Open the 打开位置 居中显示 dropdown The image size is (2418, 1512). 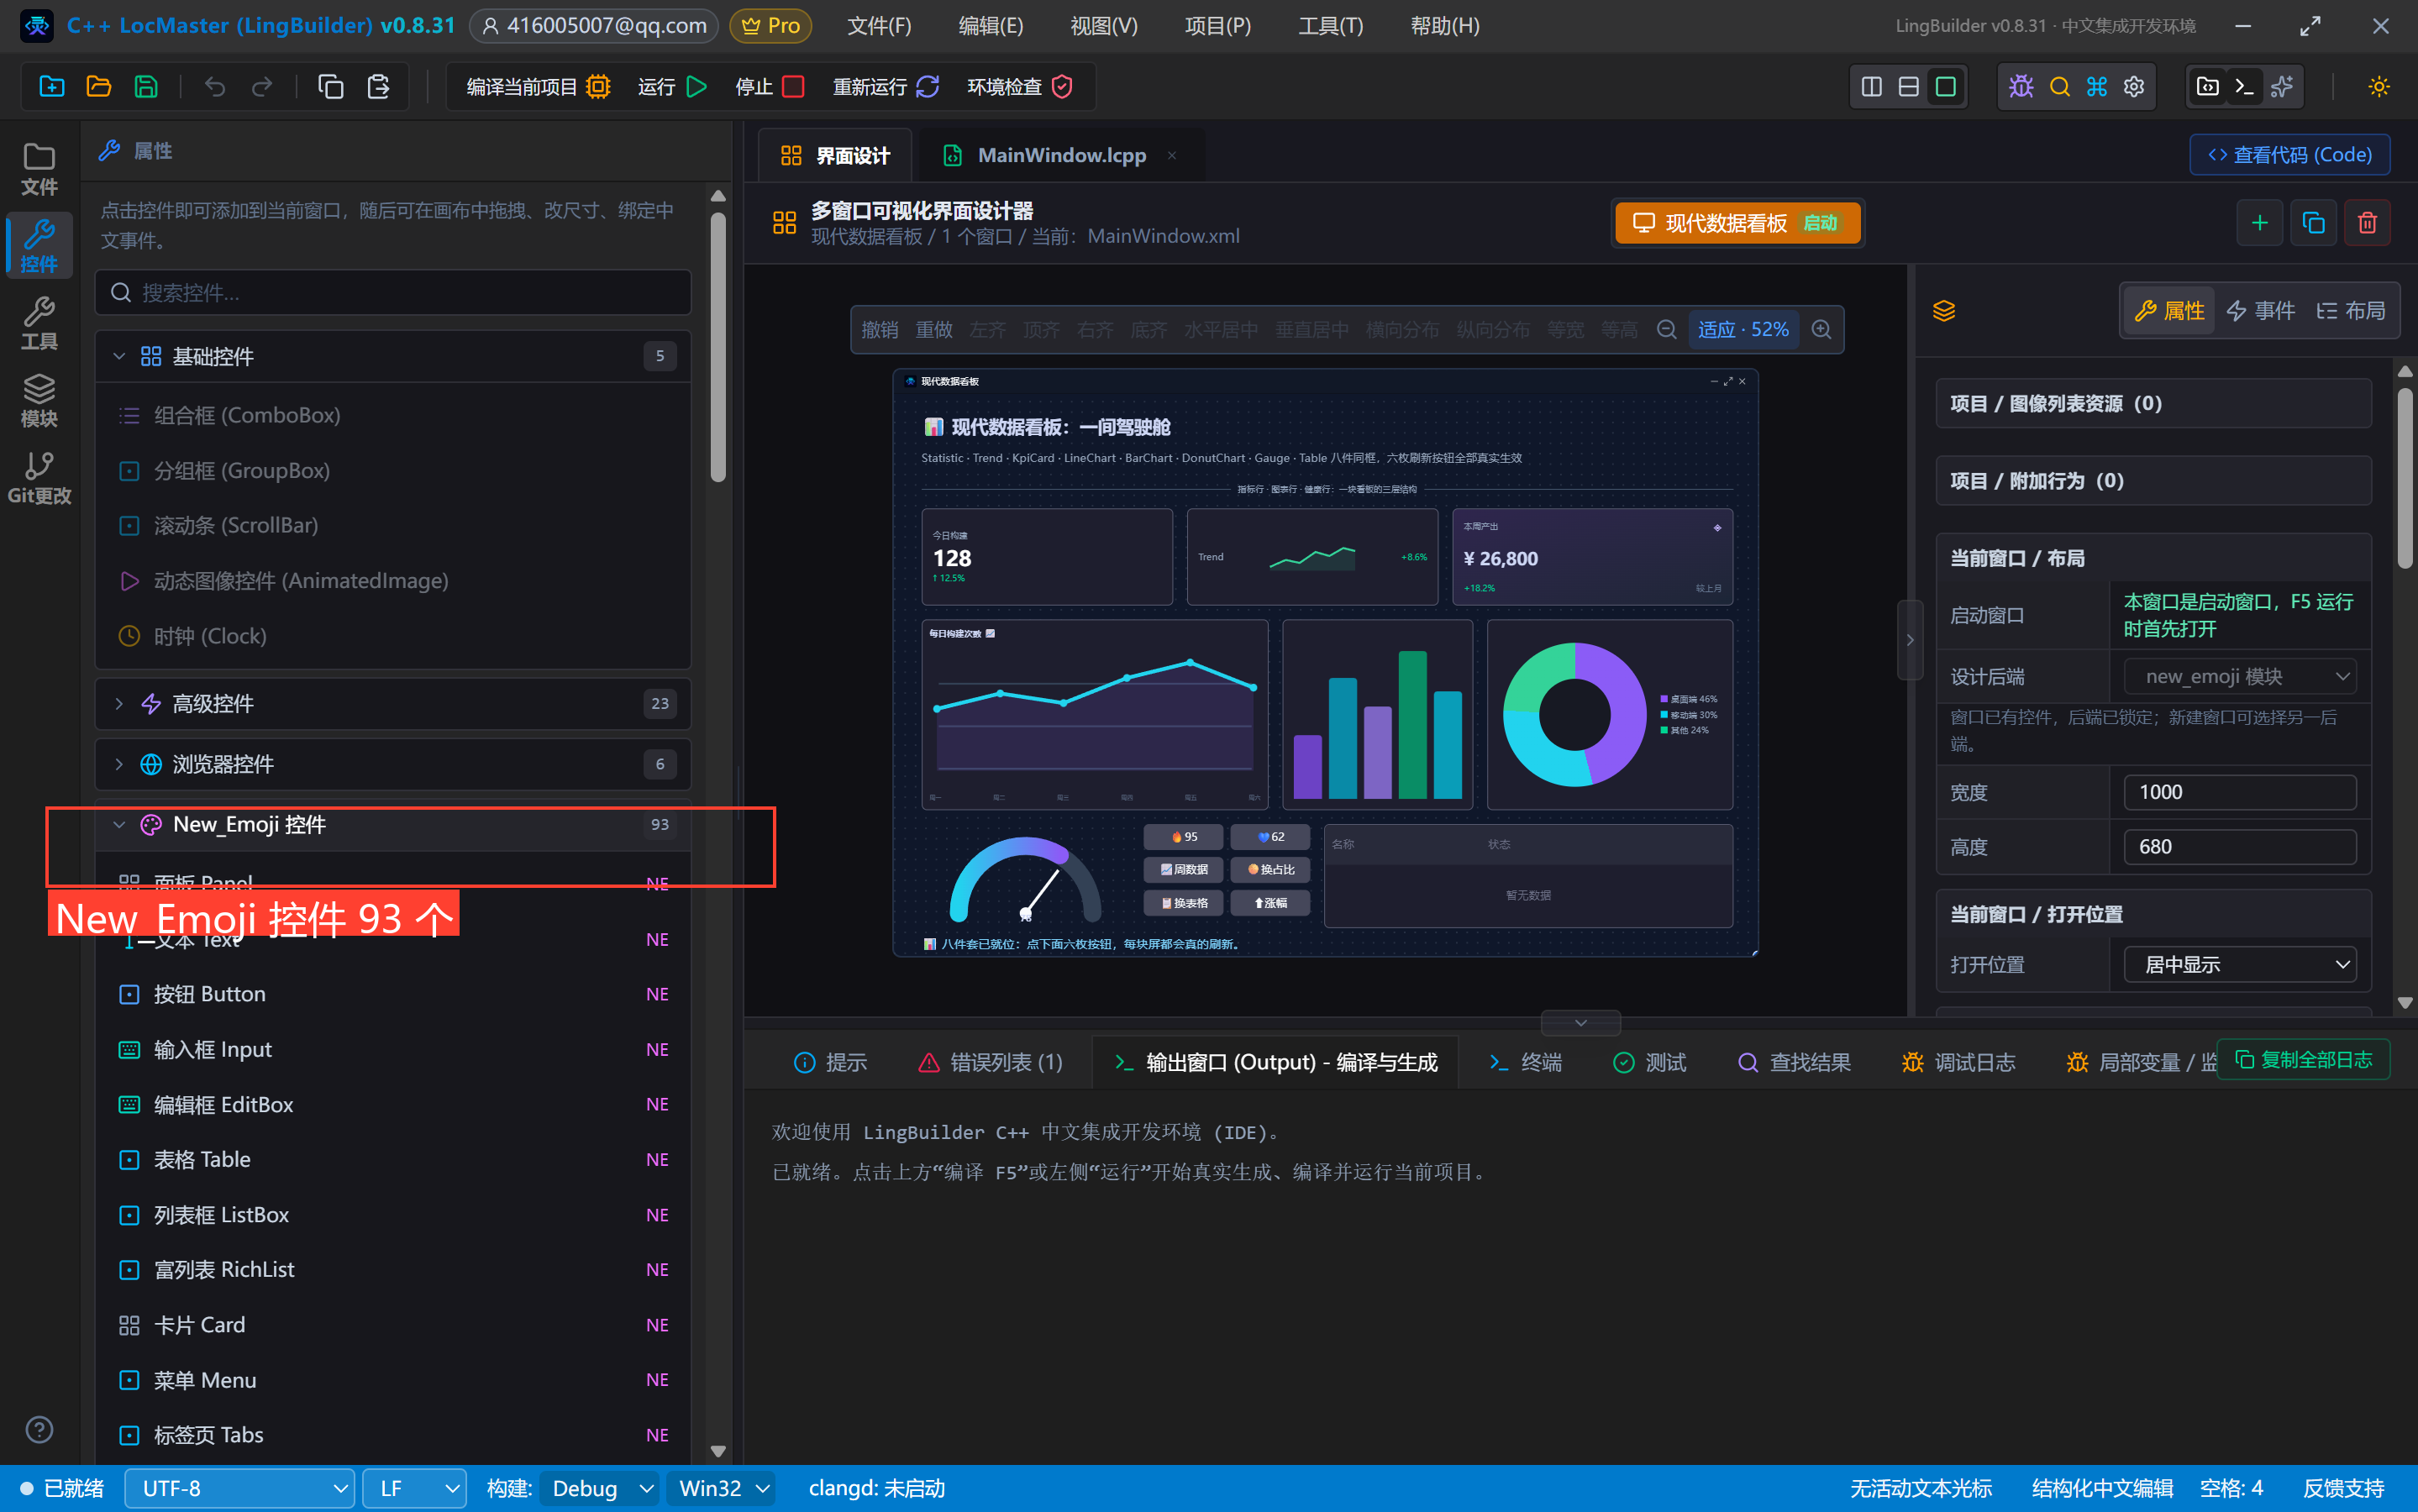(x=2239, y=965)
